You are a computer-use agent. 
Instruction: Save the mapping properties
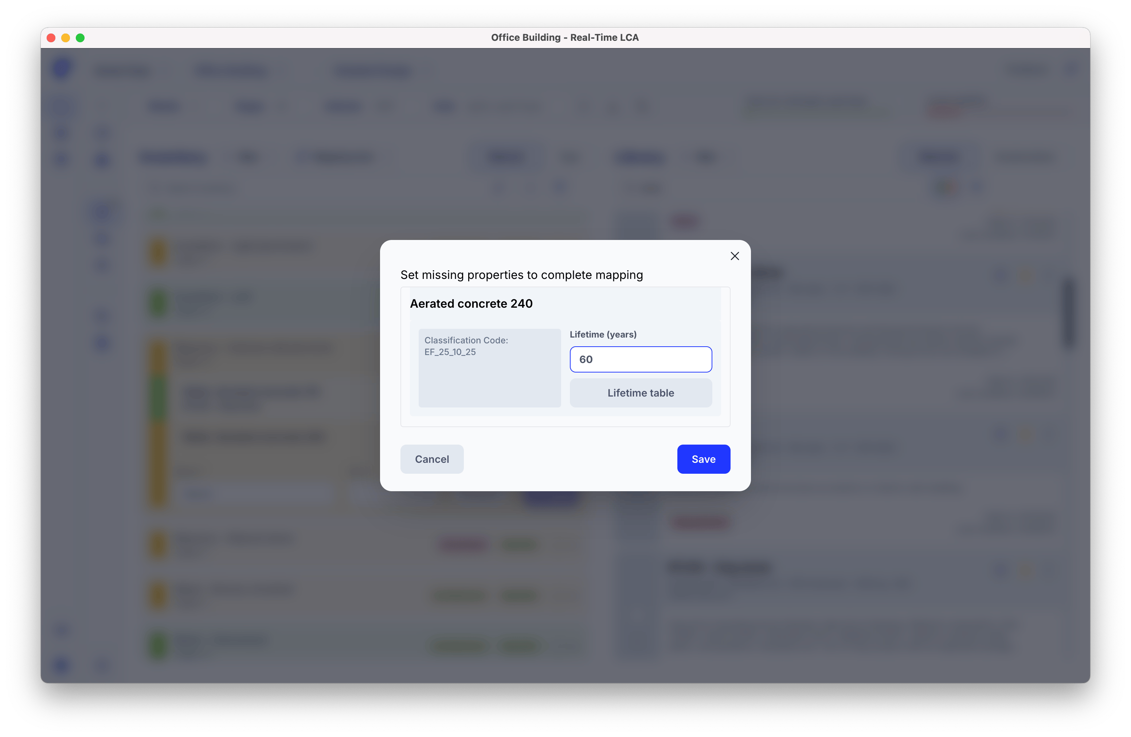point(703,459)
